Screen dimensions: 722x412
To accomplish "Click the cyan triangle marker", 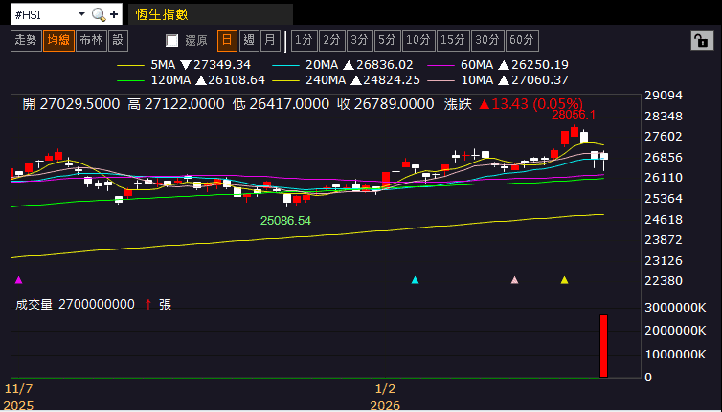I will point(415,279).
